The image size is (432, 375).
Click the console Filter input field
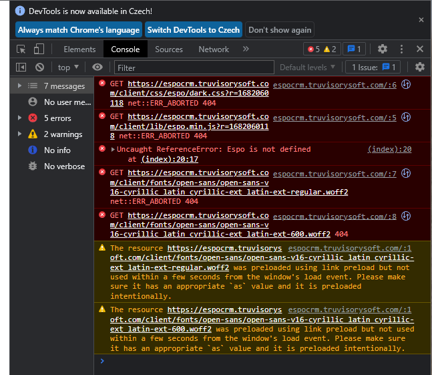pyautogui.click(x=194, y=67)
